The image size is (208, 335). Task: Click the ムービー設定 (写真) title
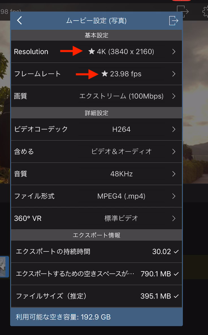point(96,21)
